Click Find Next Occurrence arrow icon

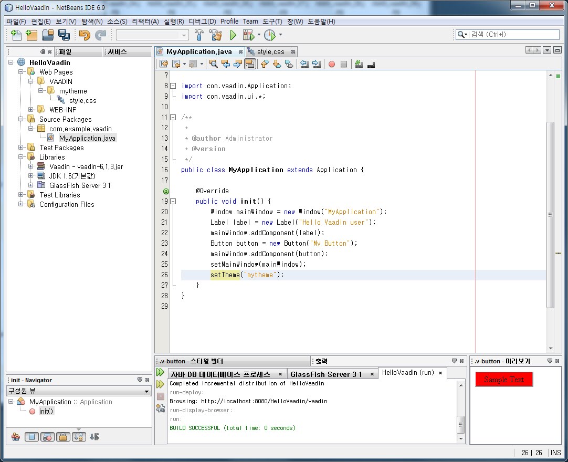coord(238,64)
